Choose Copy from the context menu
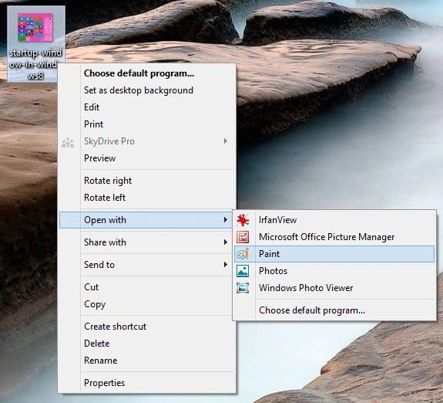The height and width of the screenshot is (403, 443). (146, 304)
